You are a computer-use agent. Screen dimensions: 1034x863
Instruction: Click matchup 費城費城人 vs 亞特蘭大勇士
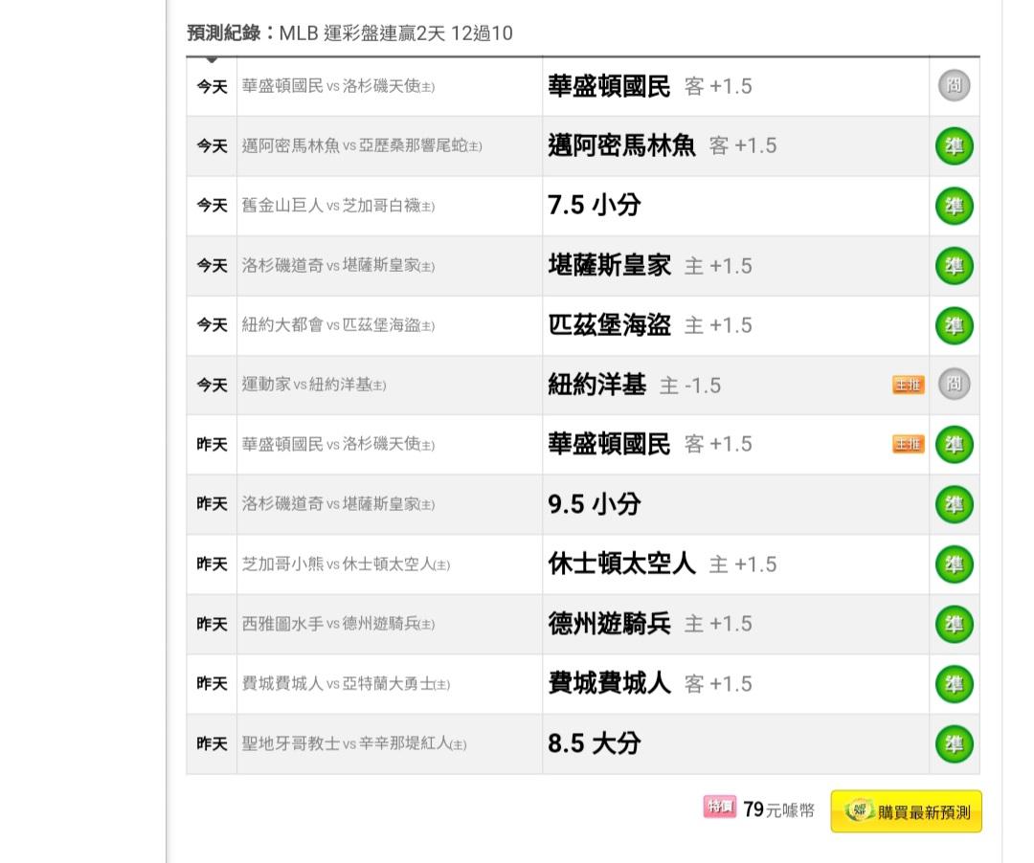(346, 684)
